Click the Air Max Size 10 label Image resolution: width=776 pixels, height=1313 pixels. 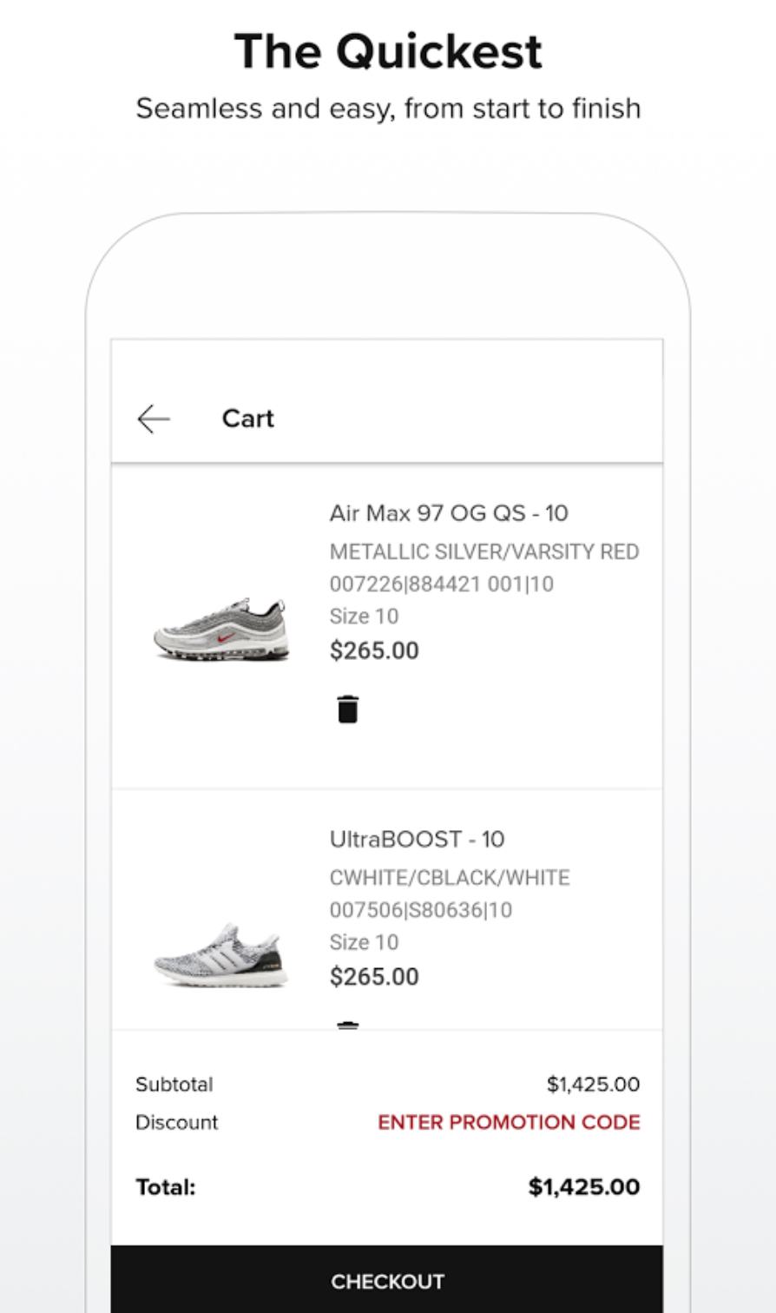pos(364,617)
